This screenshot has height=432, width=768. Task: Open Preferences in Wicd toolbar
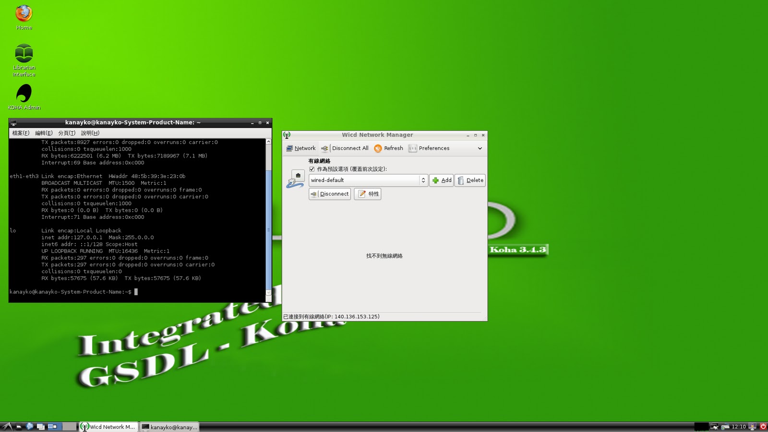coord(429,148)
